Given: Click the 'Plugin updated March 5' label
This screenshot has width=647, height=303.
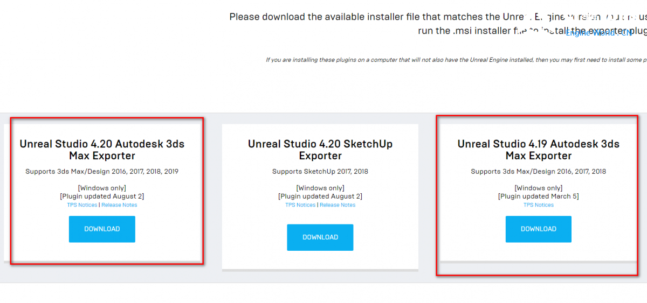Looking at the screenshot, I should pyautogui.click(x=538, y=196).
